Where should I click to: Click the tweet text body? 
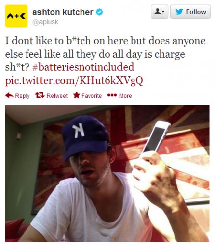106,61
